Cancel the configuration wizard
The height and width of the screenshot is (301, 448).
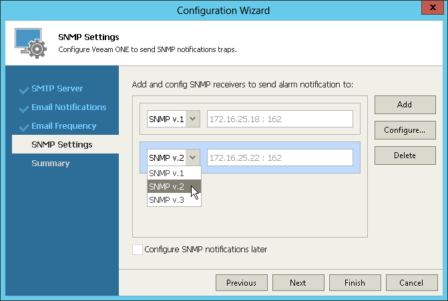[411, 283]
